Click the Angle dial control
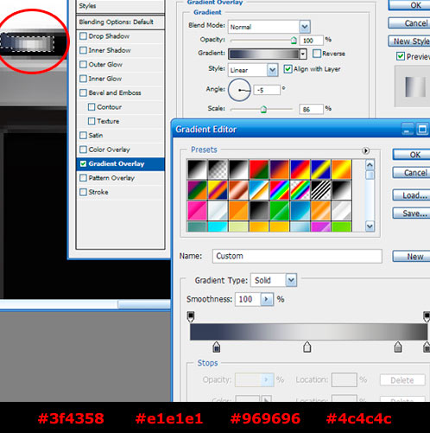The height and width of the screenshot is (433, 430). click(239, 90)
